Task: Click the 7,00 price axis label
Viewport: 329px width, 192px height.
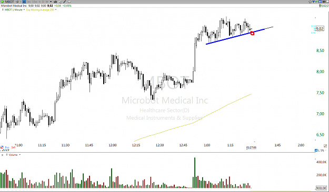Action: point(320,114)
